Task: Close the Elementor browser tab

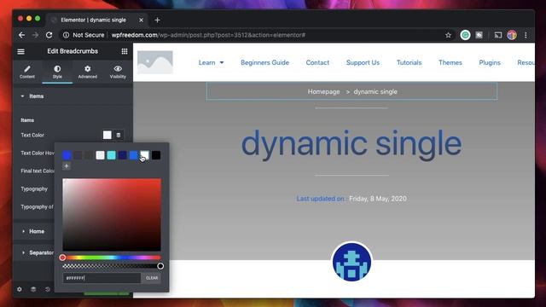Action: tap(141, 20)
